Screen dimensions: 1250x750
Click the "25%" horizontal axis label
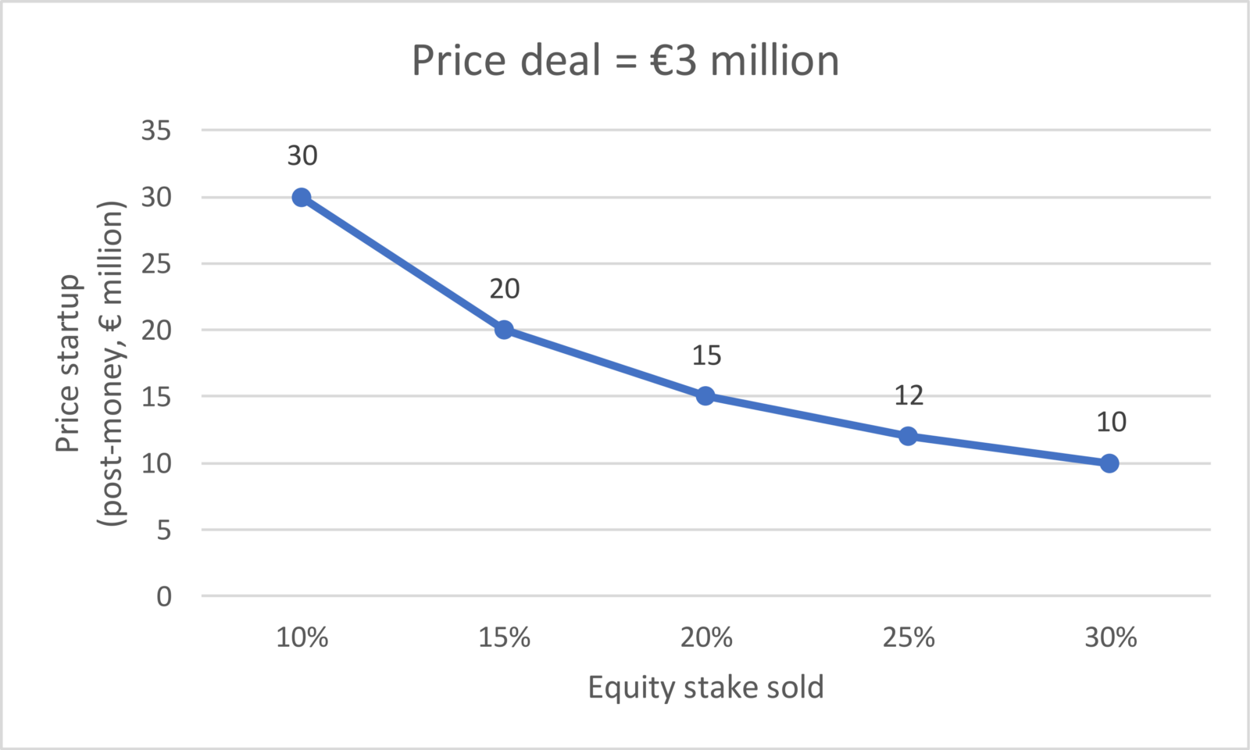[x=909, y=638]
